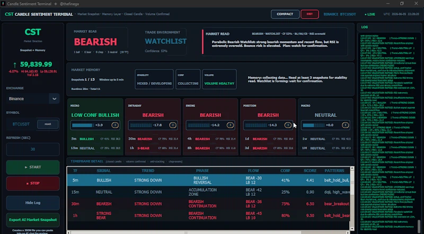Click the 1h S-BEAR line in Intraday card
Screen dimensions: 424x234
[x=153, y=148]
